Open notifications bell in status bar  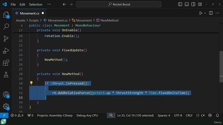point(217,115)
